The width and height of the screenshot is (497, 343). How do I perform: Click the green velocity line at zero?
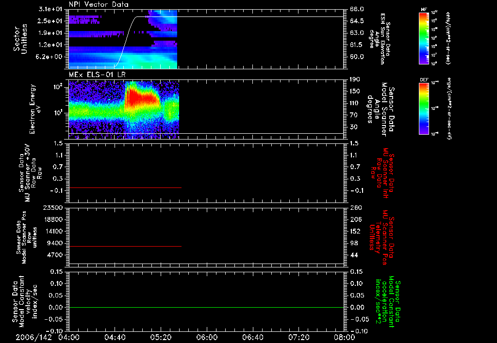(206, 307)
